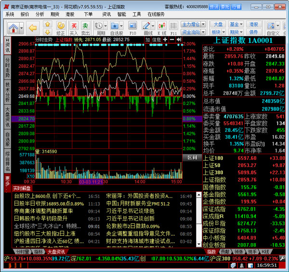Zoom in chart with plus icon

click(165, 39)
